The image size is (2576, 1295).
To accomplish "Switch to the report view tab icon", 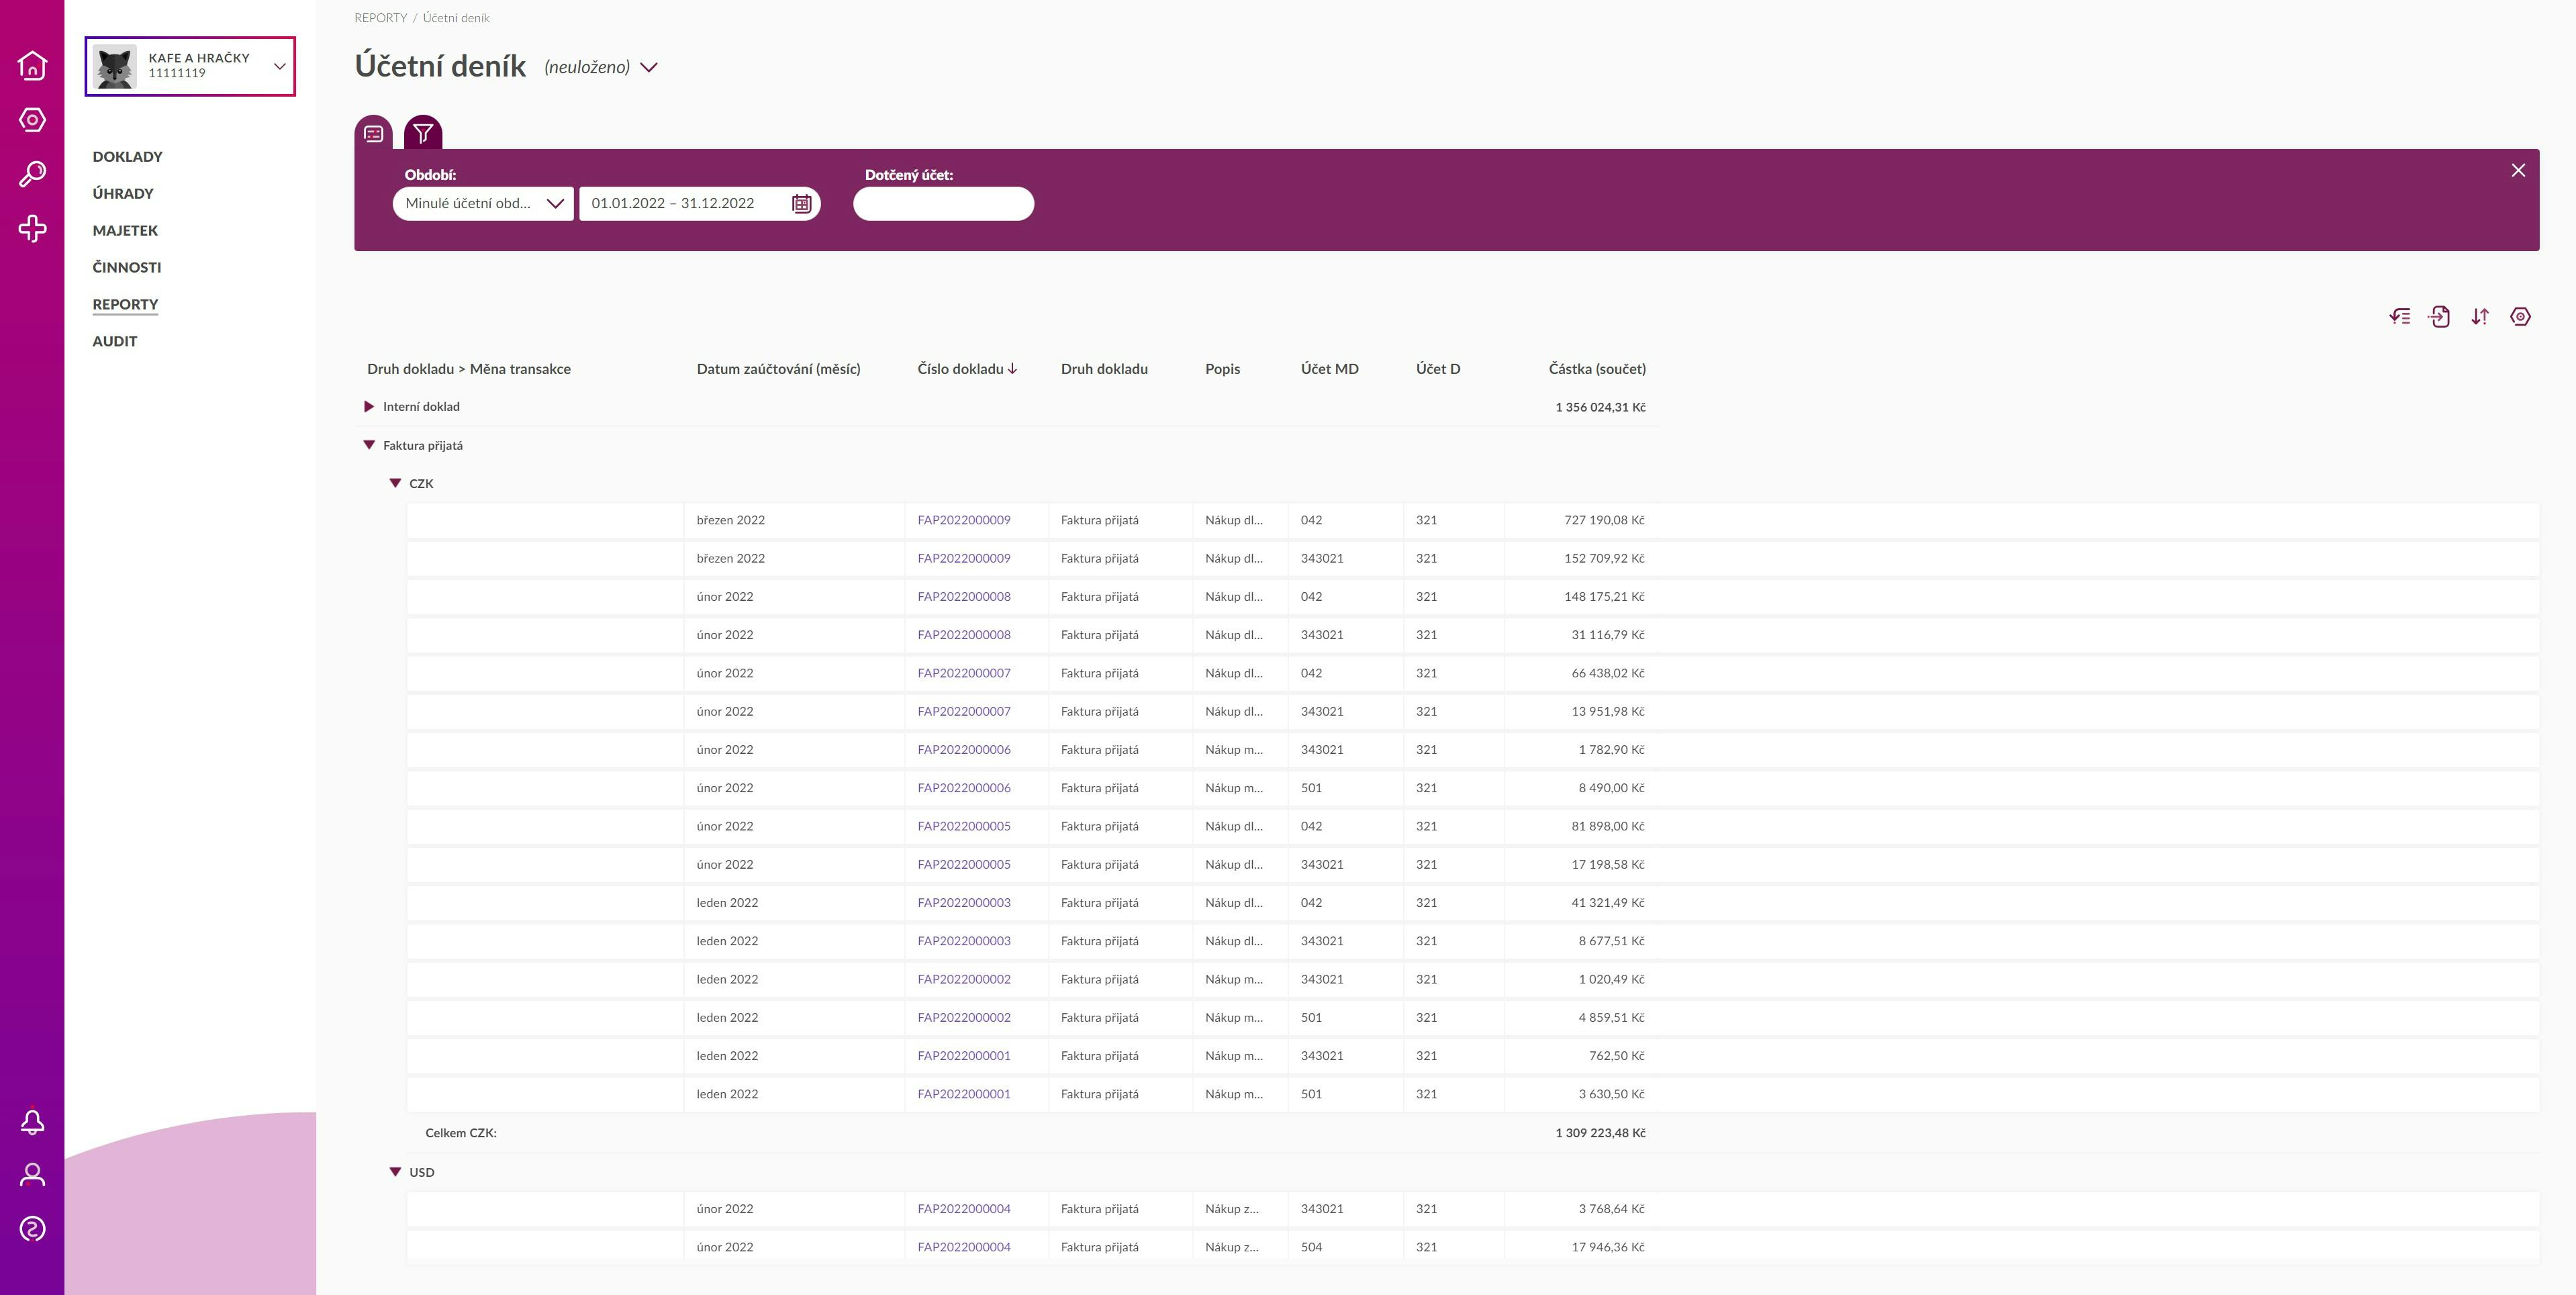I will [374, 133].
